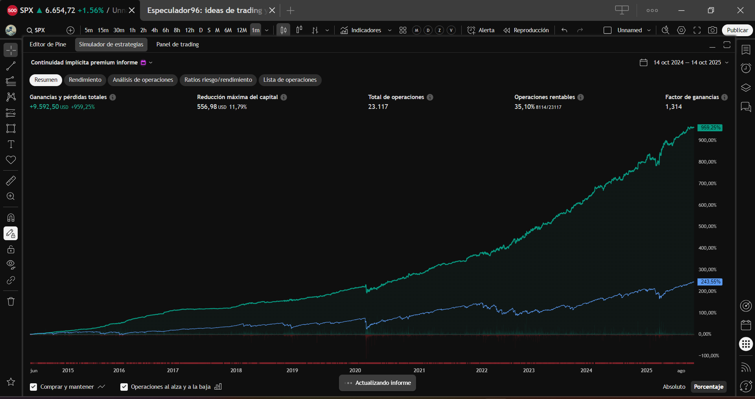Take a chart snapshot with camera icon
755x399 pixels.
pos(712,30)
